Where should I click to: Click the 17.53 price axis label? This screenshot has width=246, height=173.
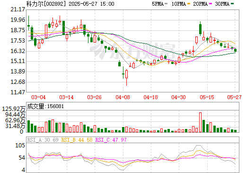[x=18, y=41]
